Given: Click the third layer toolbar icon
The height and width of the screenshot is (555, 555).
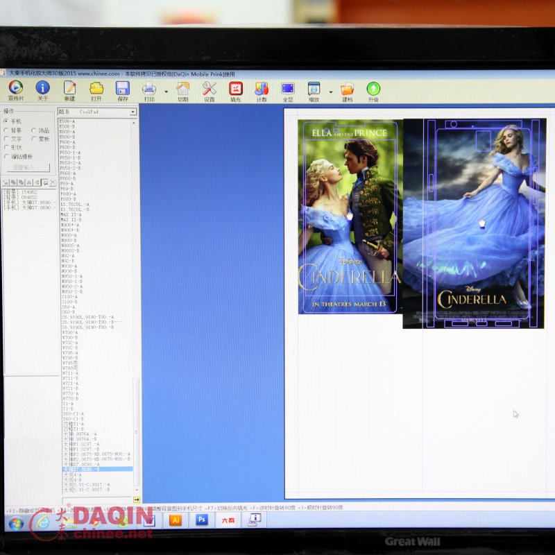Looking at the screenshot, I should tap(22, 182).
